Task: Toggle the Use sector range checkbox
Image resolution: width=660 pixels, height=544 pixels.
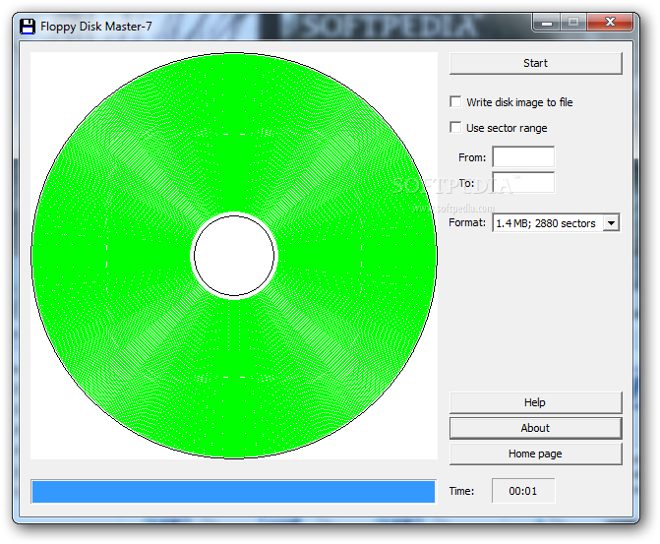Action: coord(455,127)
